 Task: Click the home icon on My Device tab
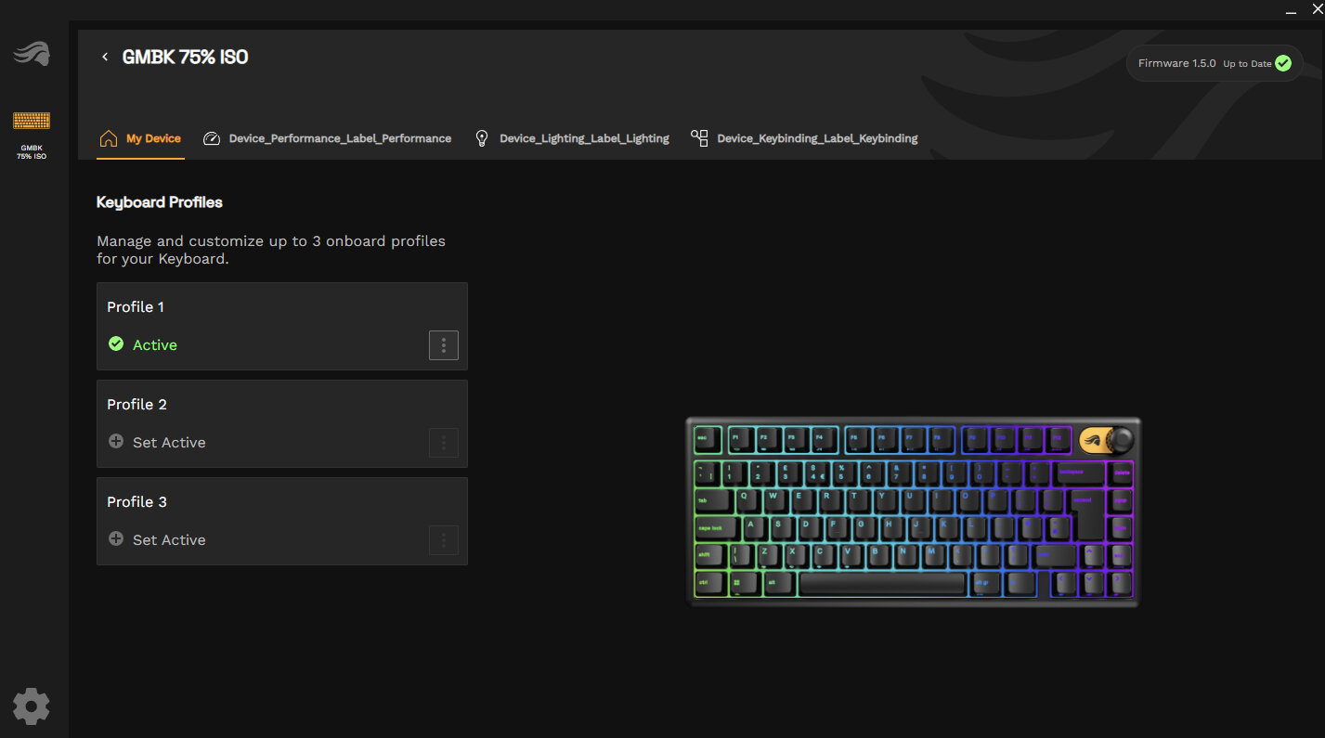click(109, 138)
